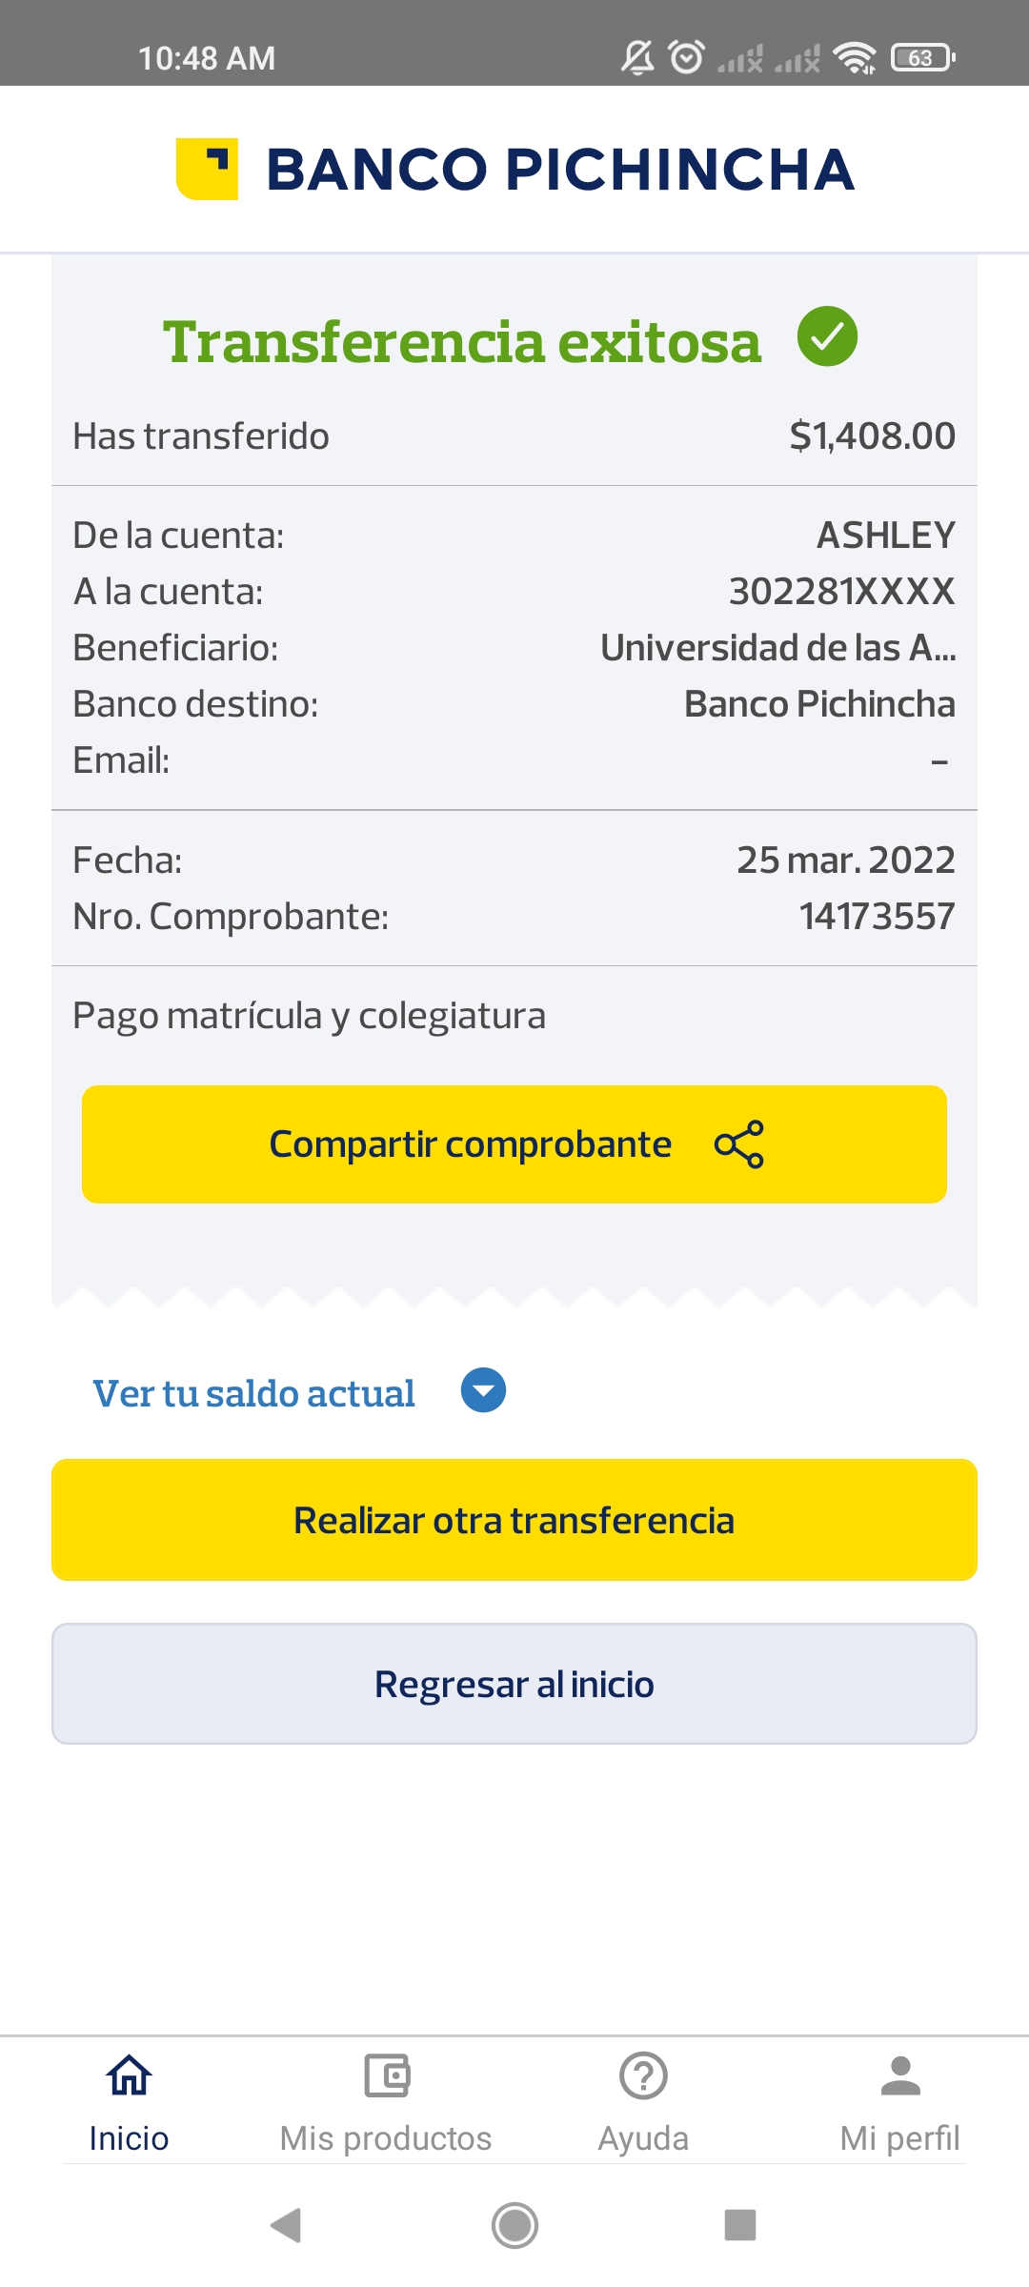Tap Regresar al inicio button

coord(514,1684)
